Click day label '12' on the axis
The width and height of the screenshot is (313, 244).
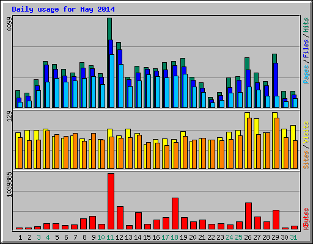point(119,237)
